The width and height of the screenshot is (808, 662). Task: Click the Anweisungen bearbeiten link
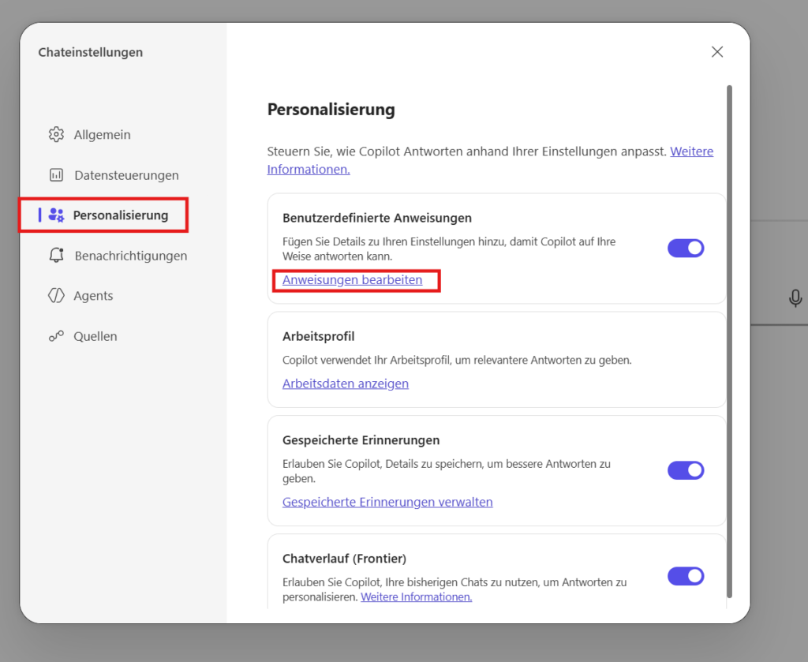(352, 280)
